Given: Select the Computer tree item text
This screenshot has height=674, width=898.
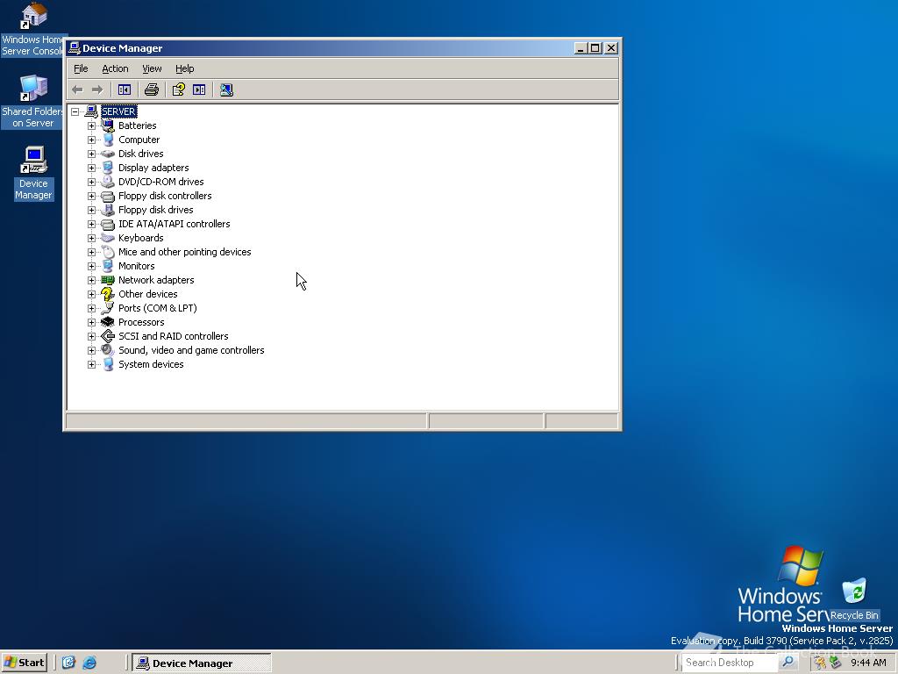Looking at the screenshot, I should tap(139, 140).
